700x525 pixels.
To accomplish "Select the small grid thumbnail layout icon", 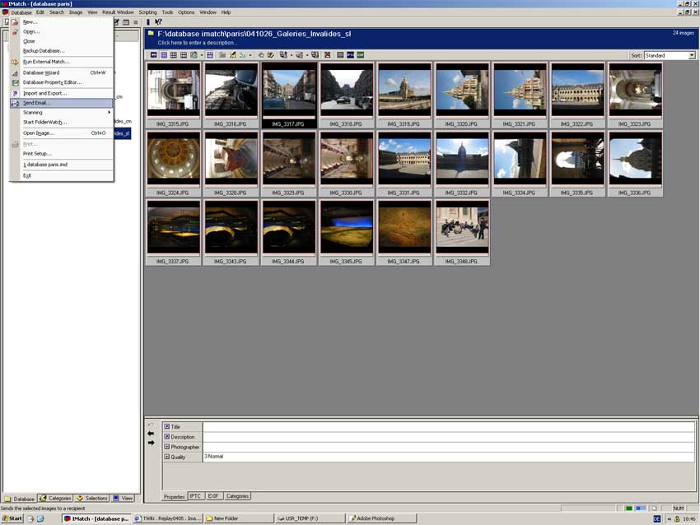I will click(164, 55).
